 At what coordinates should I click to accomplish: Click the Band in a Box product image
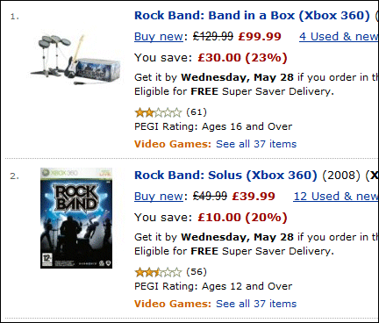[x=75, y=60]
